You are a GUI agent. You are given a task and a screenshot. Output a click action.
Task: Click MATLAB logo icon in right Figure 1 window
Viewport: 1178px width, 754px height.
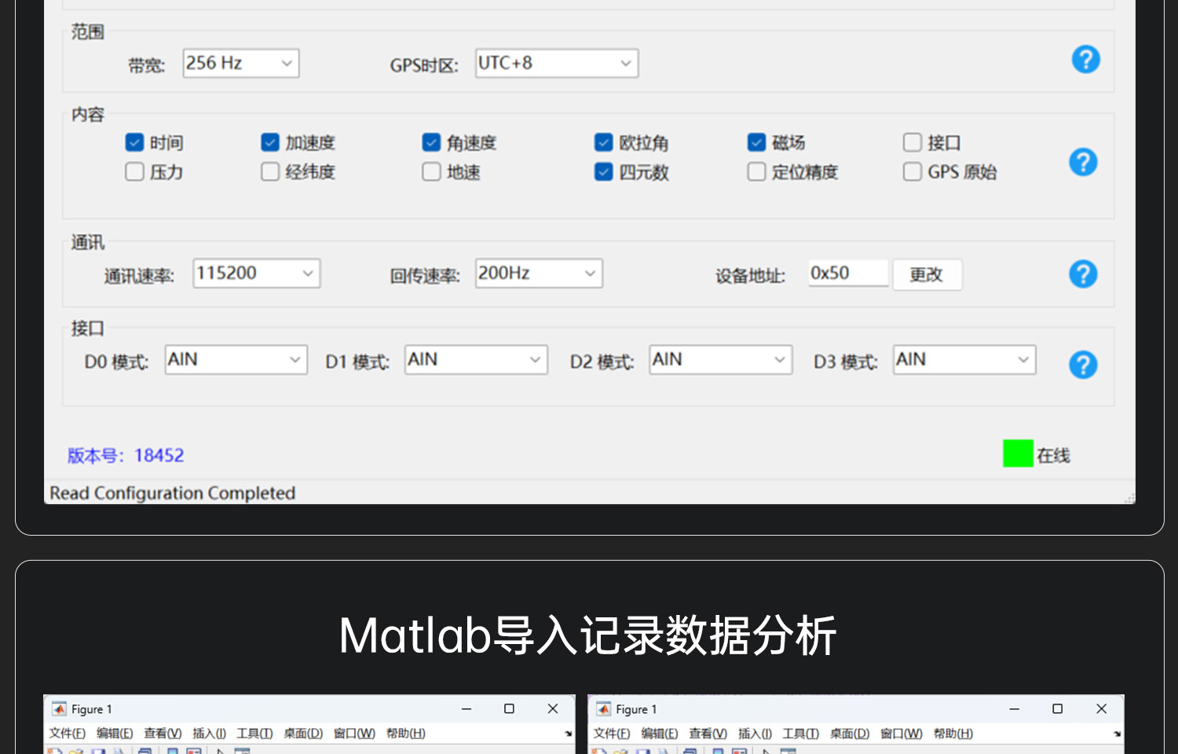(x=603, y=708)
